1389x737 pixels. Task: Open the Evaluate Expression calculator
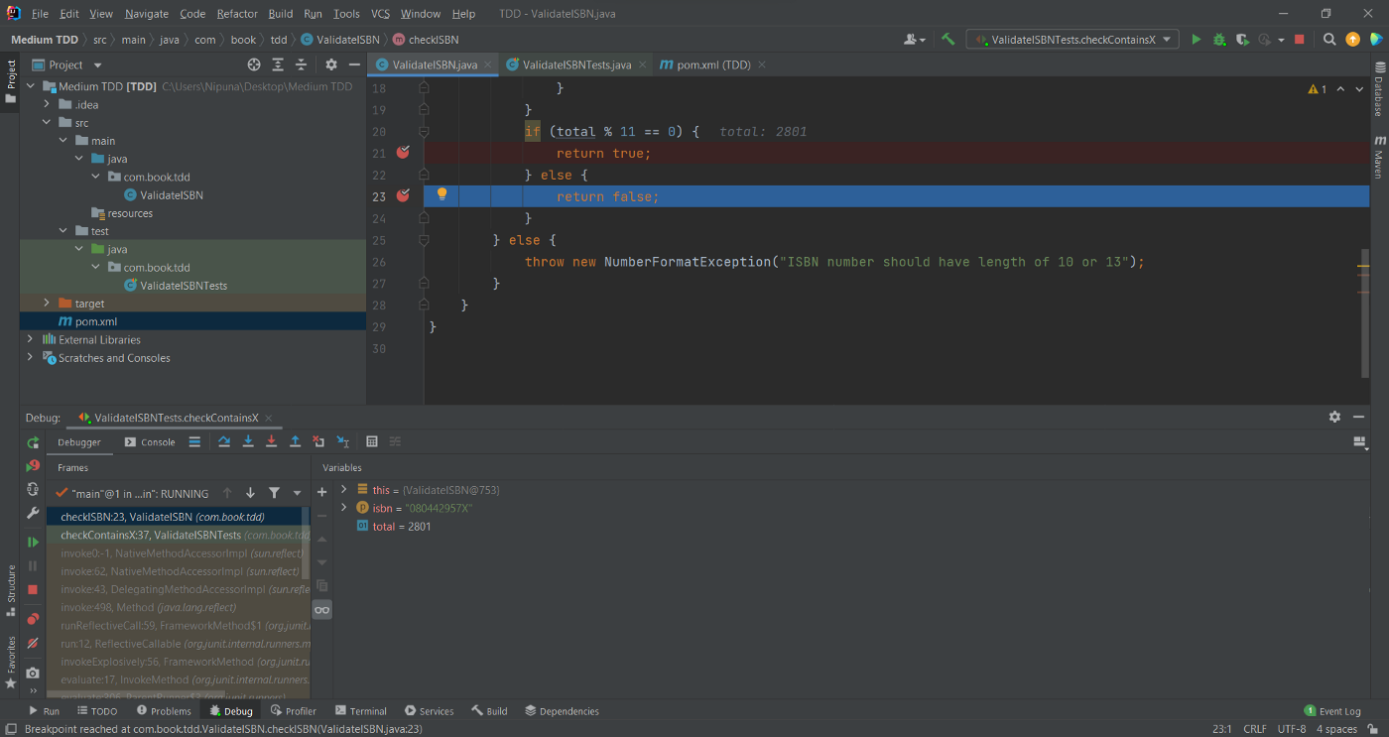pyautogui.click(x=372, y=442)
